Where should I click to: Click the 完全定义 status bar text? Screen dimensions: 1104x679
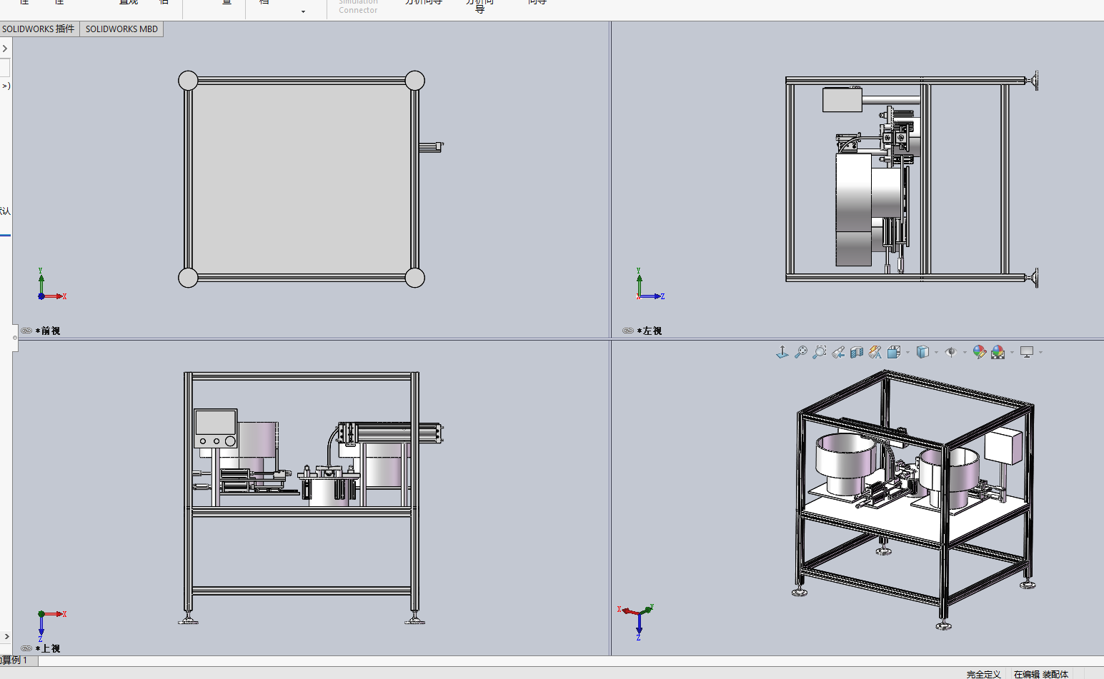(x=983, y=674)
